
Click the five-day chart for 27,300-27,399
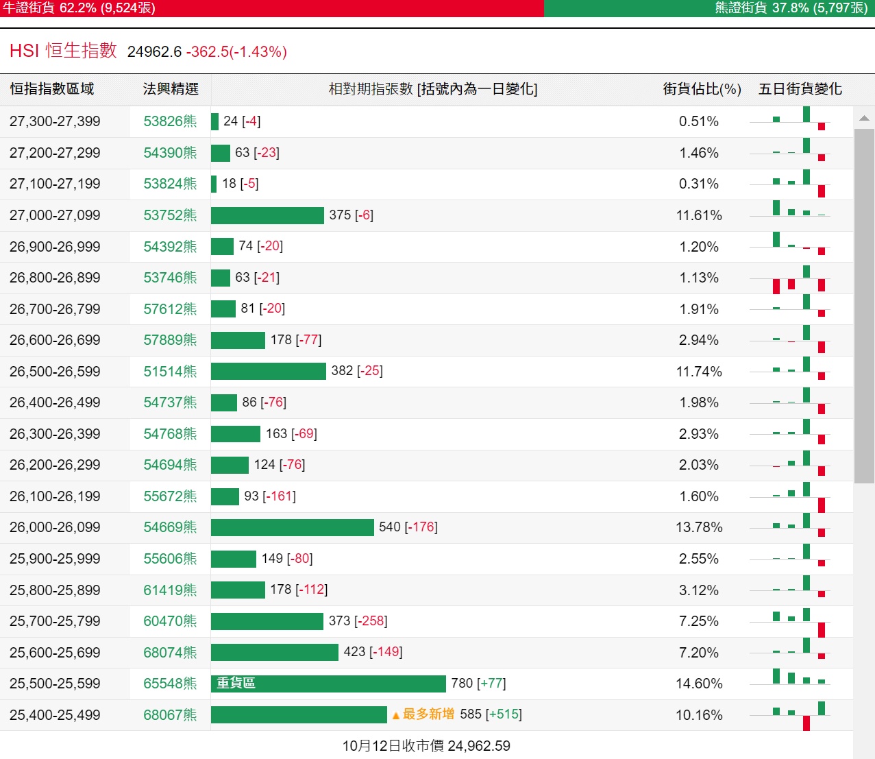coord(790,119)
